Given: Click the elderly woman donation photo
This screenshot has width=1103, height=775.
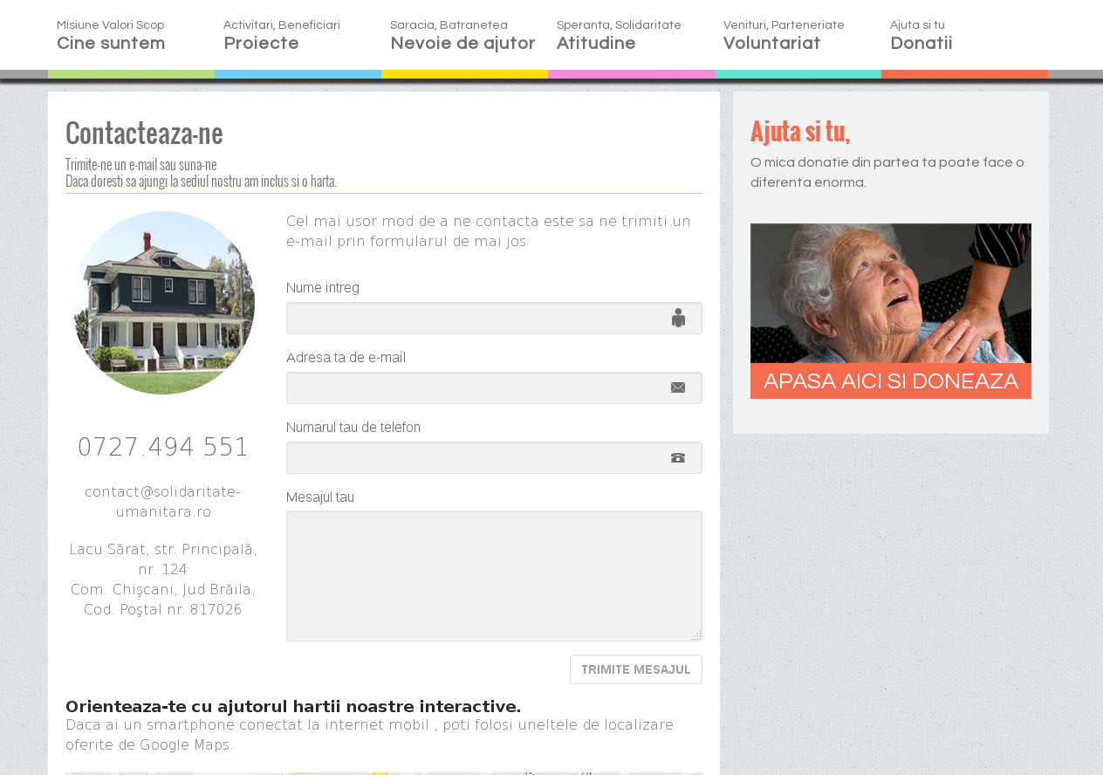Looking at the screenshot, I should tap(891, 293).
